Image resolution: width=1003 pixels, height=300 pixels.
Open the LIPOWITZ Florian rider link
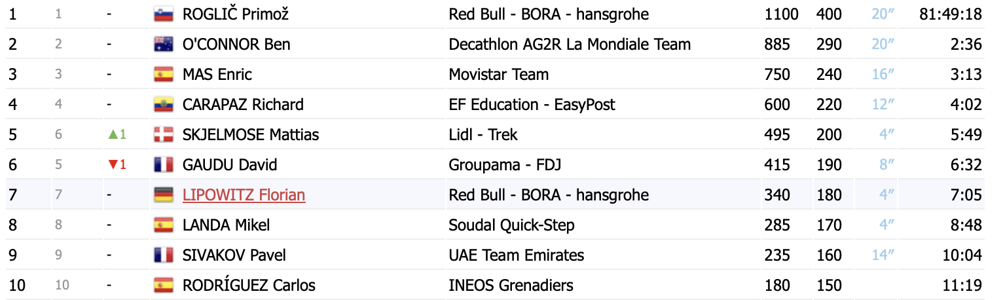click(x=244, y=195)
